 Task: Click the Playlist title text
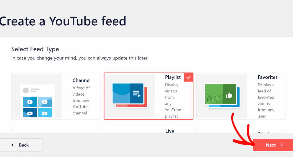173,77
